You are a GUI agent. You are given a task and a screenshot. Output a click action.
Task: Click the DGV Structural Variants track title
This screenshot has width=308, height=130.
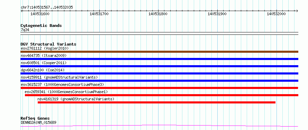pyautogui.click(x=48, y=44)
